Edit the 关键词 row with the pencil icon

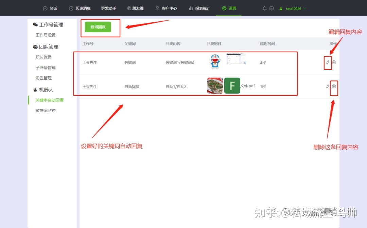[x=328, y=62]
